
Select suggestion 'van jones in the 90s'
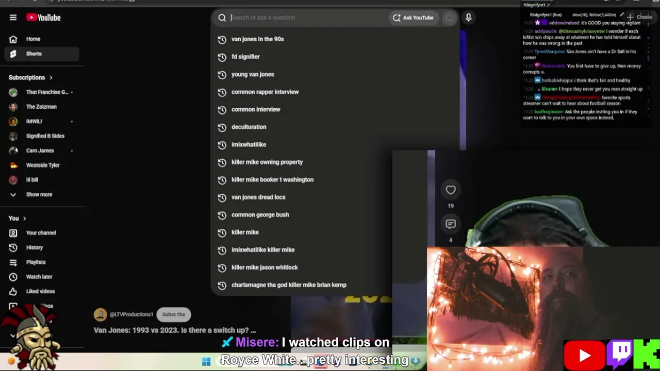click(x=335, y=39)
